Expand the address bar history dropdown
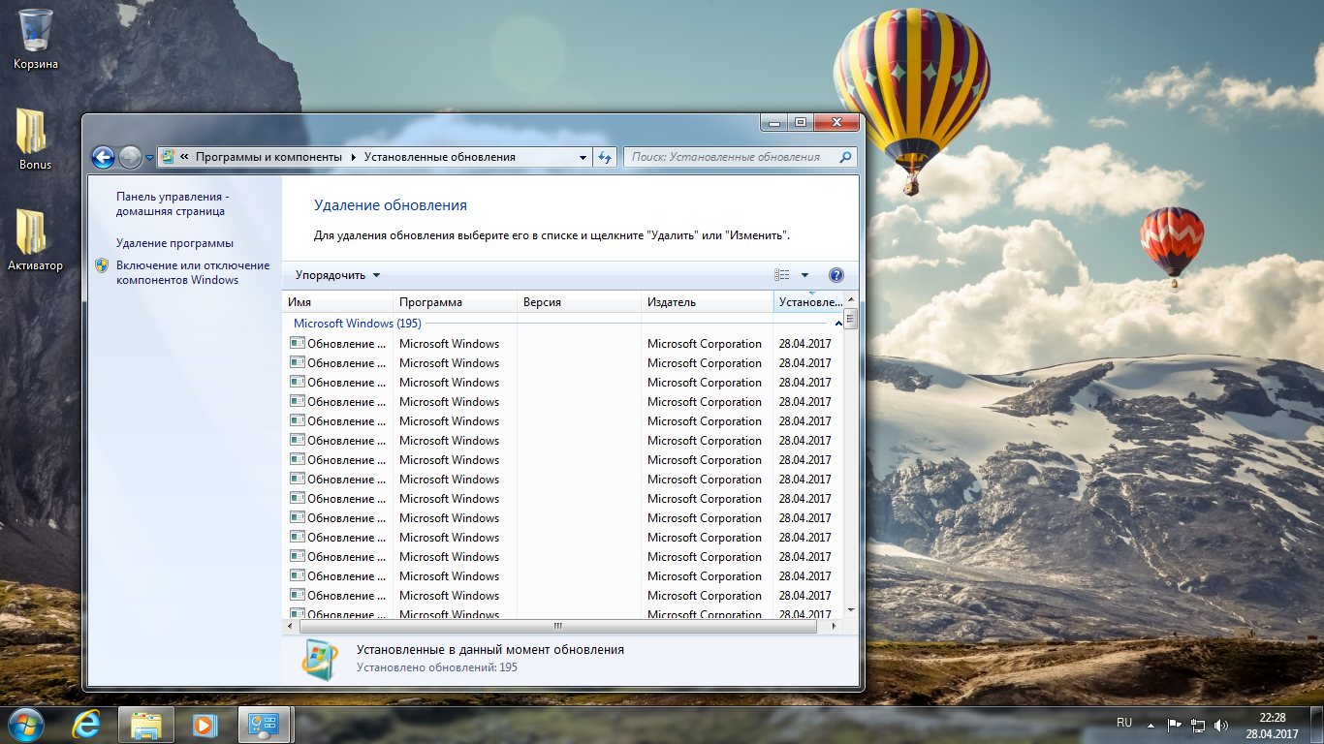This screenshot has width=1324, height=744. [x=583, y=157]
